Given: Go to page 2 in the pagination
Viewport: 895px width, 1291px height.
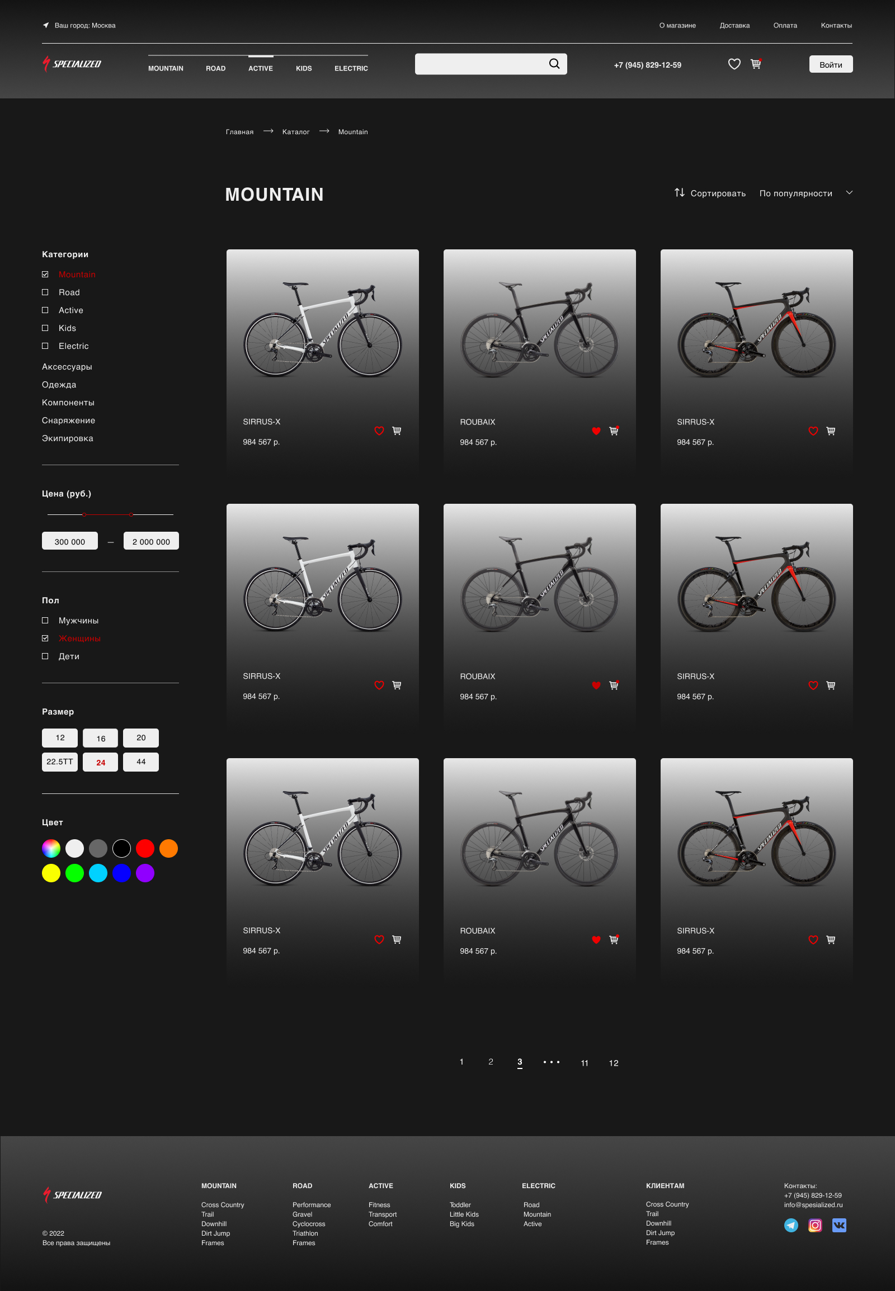Looking at the screenshot, I should [x=491, y=1062].
